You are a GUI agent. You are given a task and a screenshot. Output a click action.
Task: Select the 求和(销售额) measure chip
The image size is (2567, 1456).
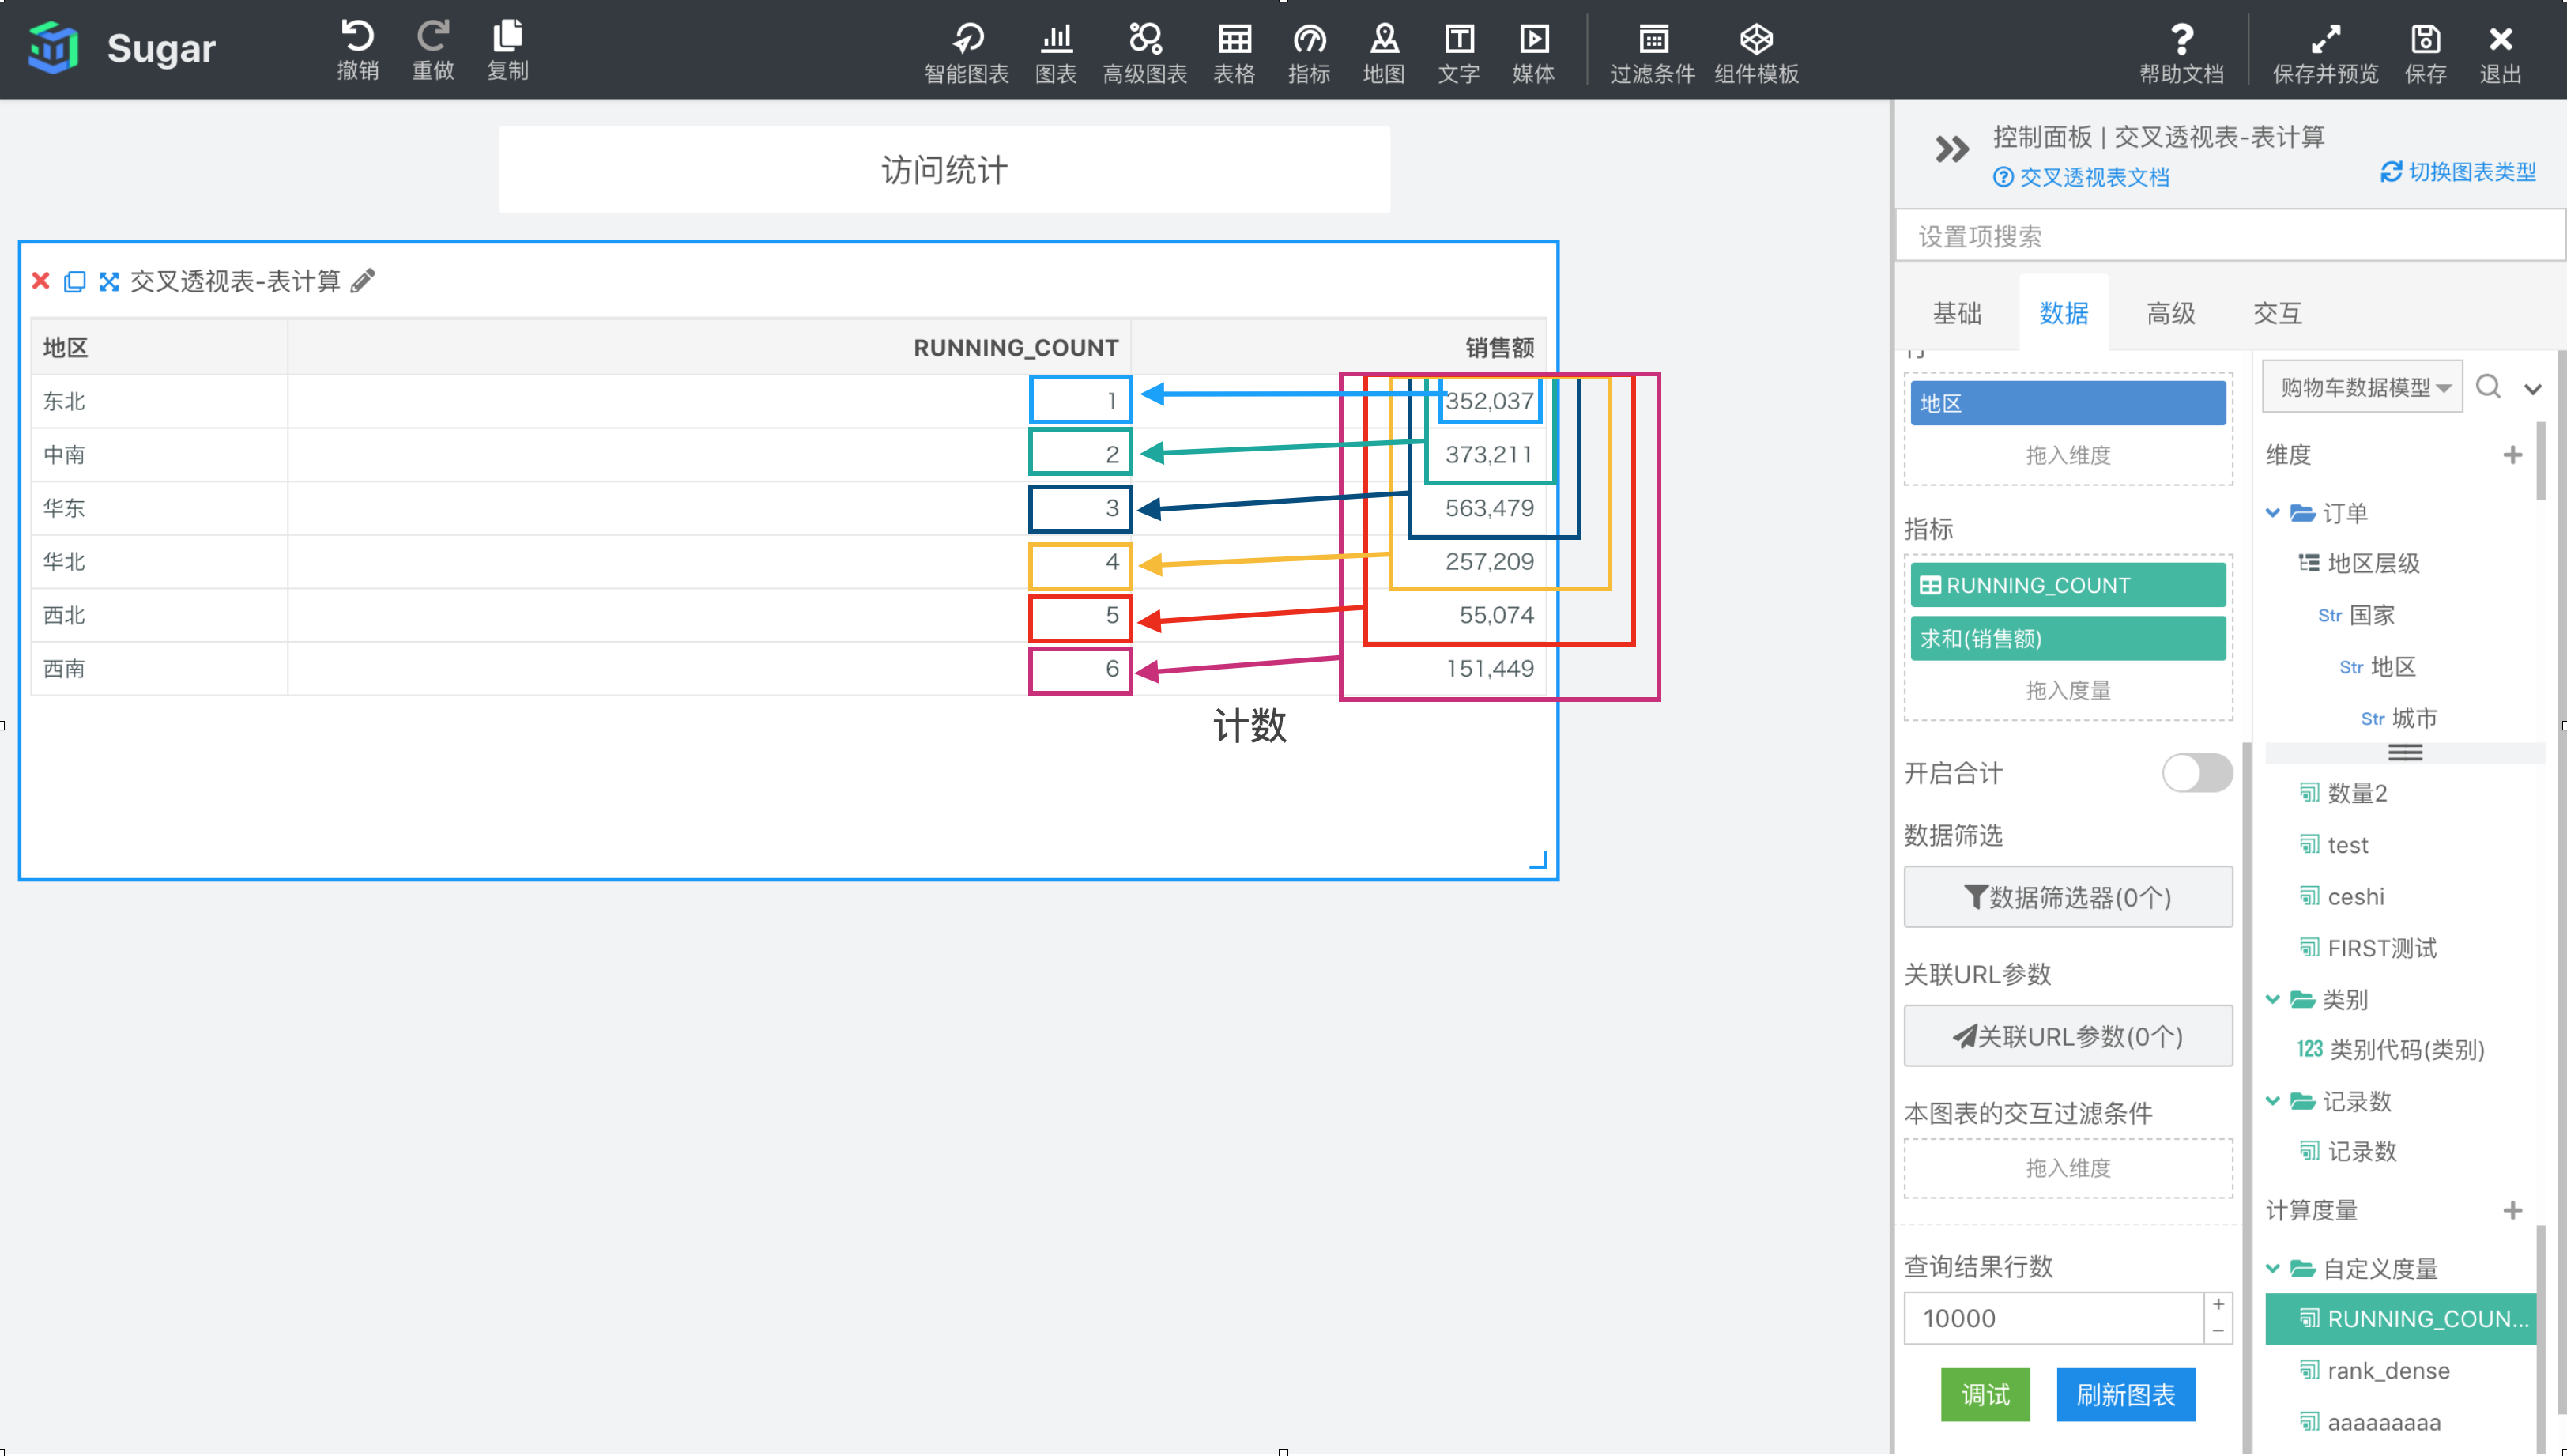[x=2068, y=638]
